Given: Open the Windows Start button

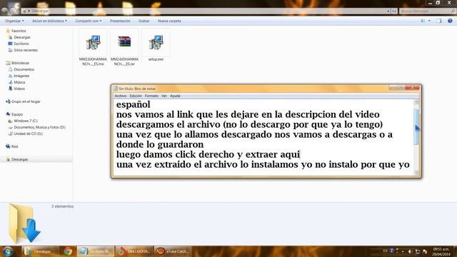Looking at the screenshot, I should 8,251.
